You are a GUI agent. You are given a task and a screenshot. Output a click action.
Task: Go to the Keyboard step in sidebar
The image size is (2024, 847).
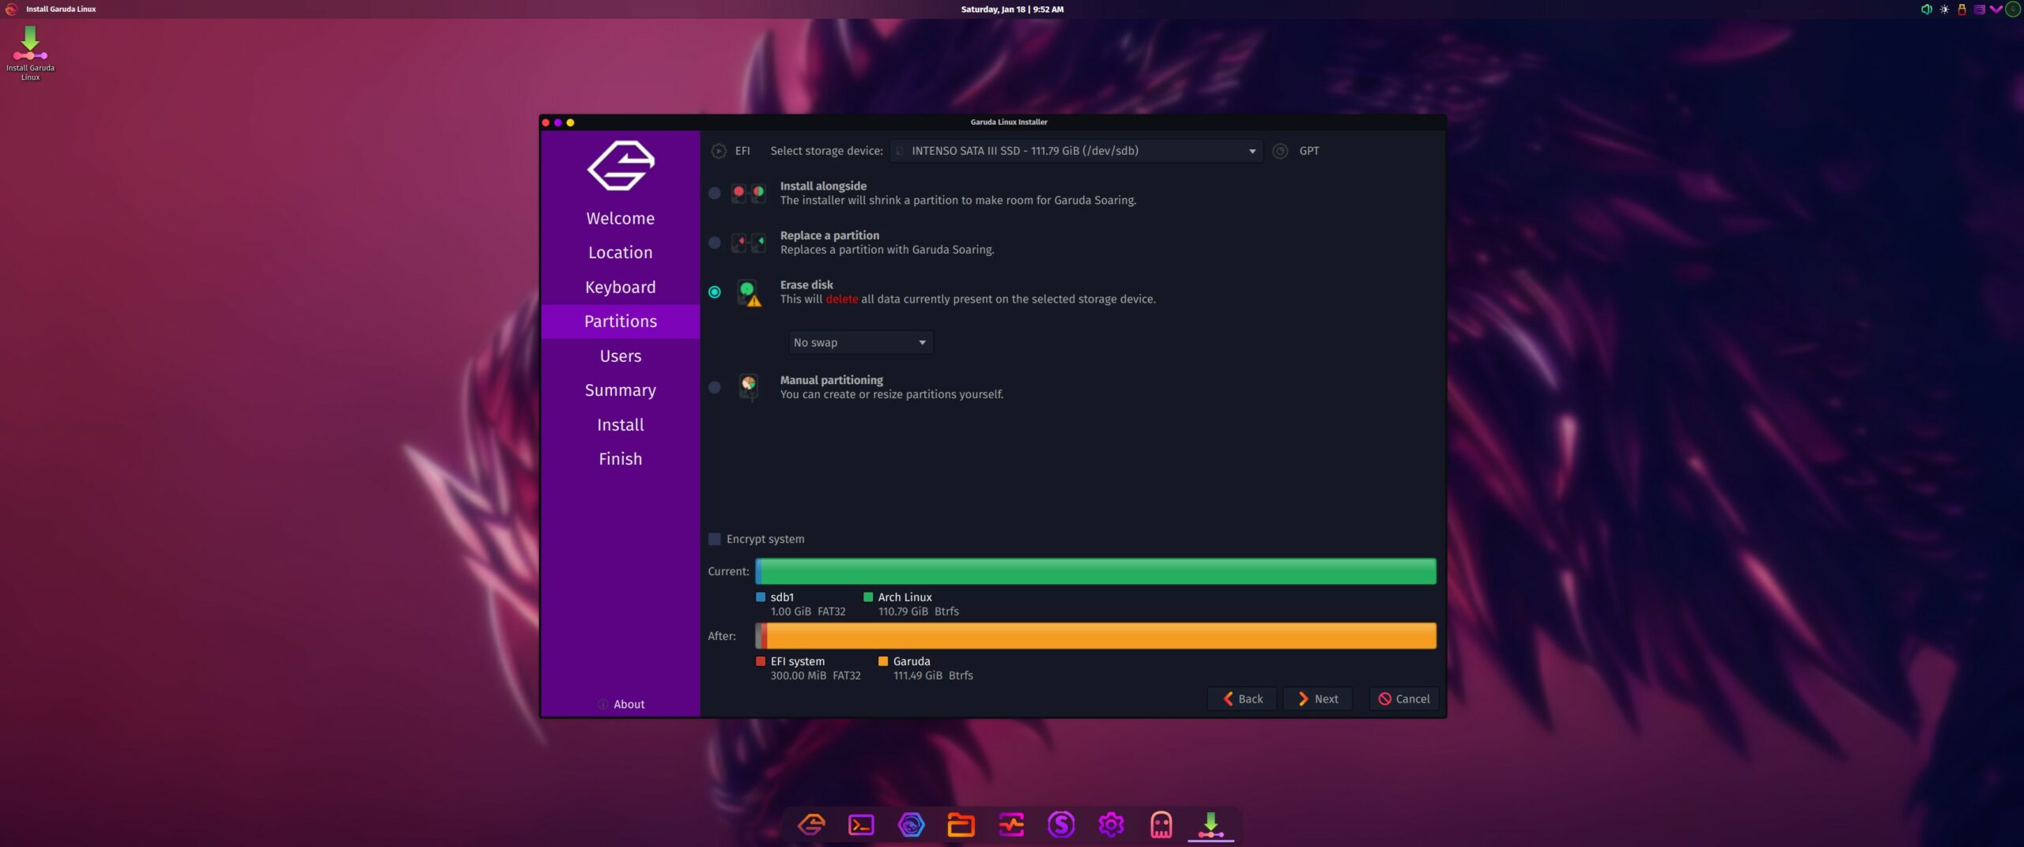(621, 287)
